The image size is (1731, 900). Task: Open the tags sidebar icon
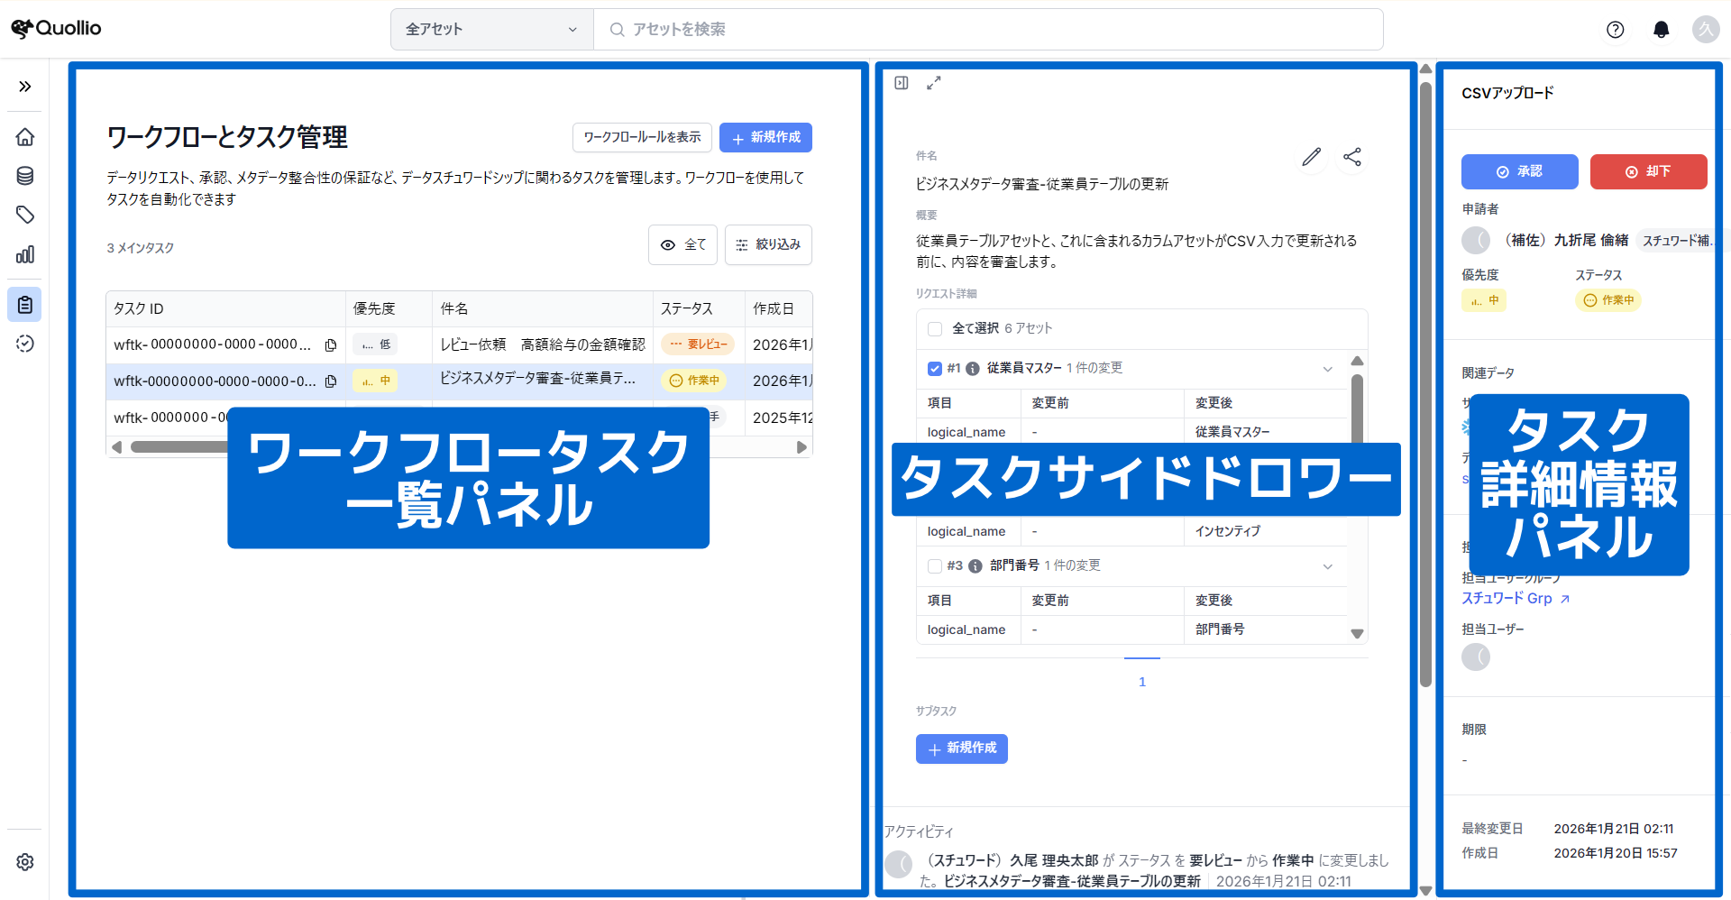(x=25, y=215)
